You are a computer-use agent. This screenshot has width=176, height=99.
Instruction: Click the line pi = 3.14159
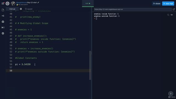[x=23, y=64]
